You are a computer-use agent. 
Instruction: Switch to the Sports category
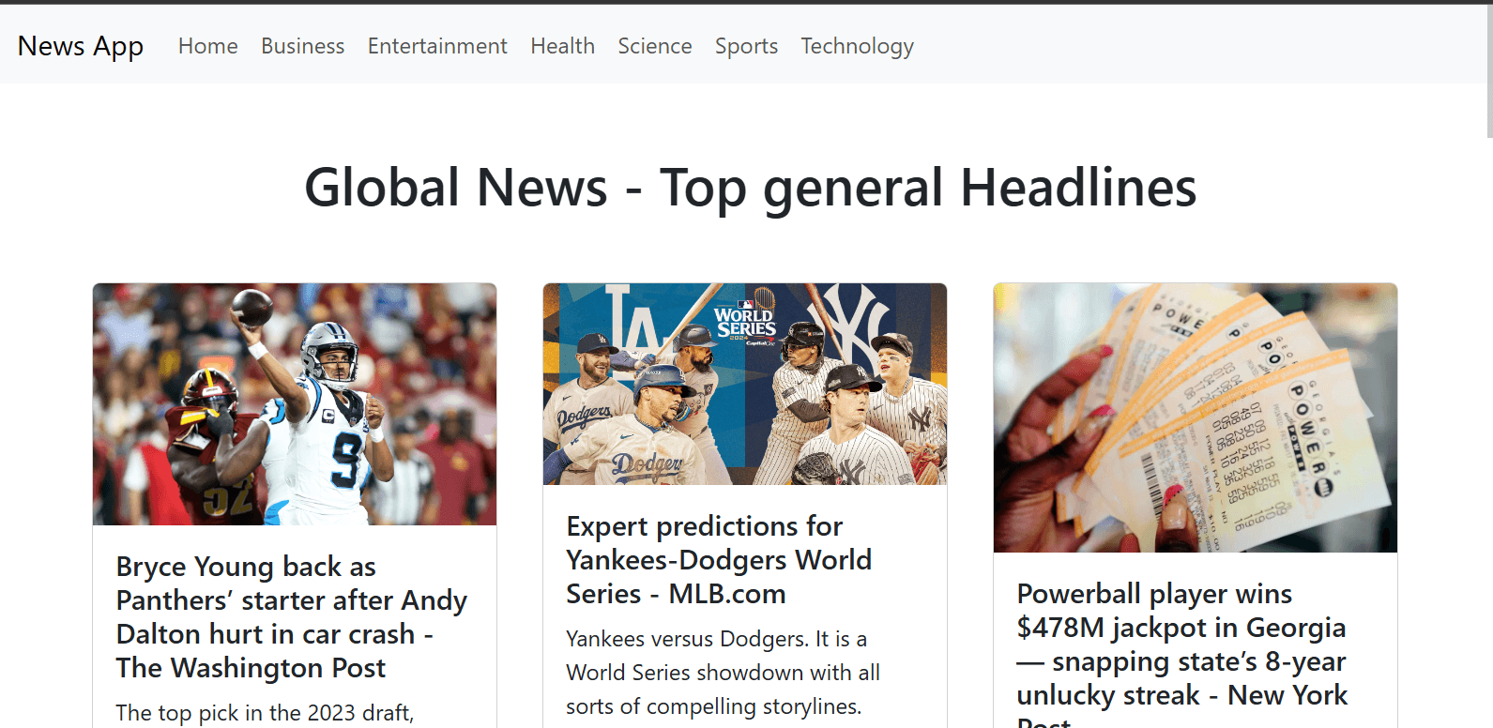pyautogui.click(x=747, y=46)
